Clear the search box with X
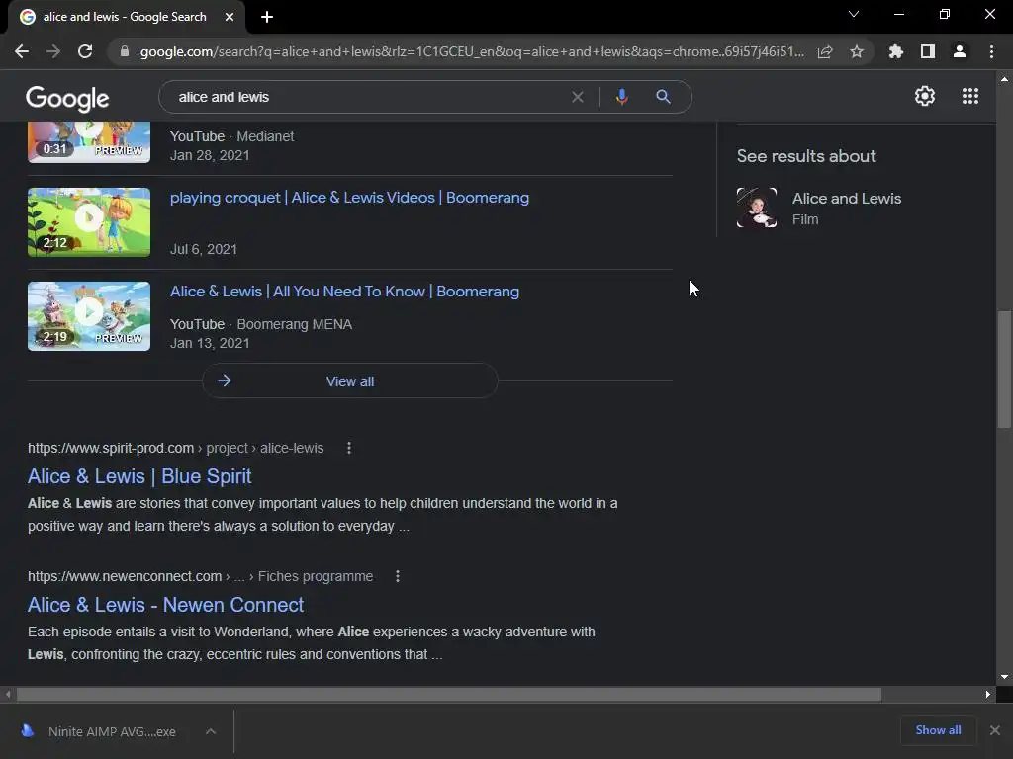This screenshot has width=1013, height=759. [578, 97]
